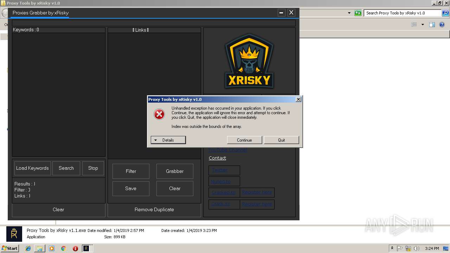Click the Date created 1/4/2019 3:23 PM value

202,231
